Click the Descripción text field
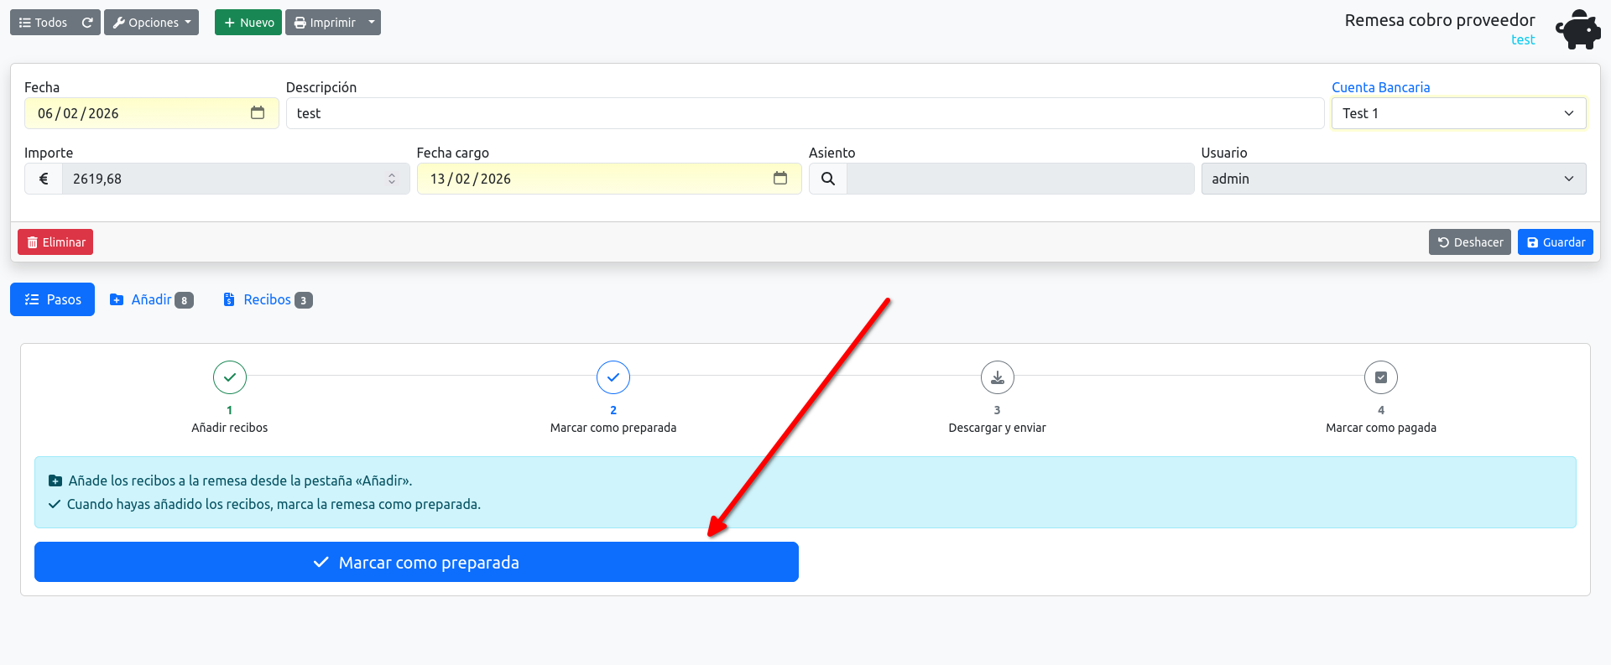Viewport: 1611px width, 665px height. click(805, 113)
